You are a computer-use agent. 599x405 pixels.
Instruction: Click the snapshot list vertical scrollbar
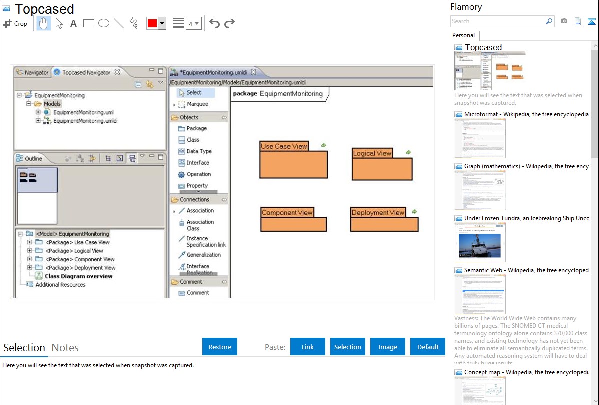[x=595, y=103]
